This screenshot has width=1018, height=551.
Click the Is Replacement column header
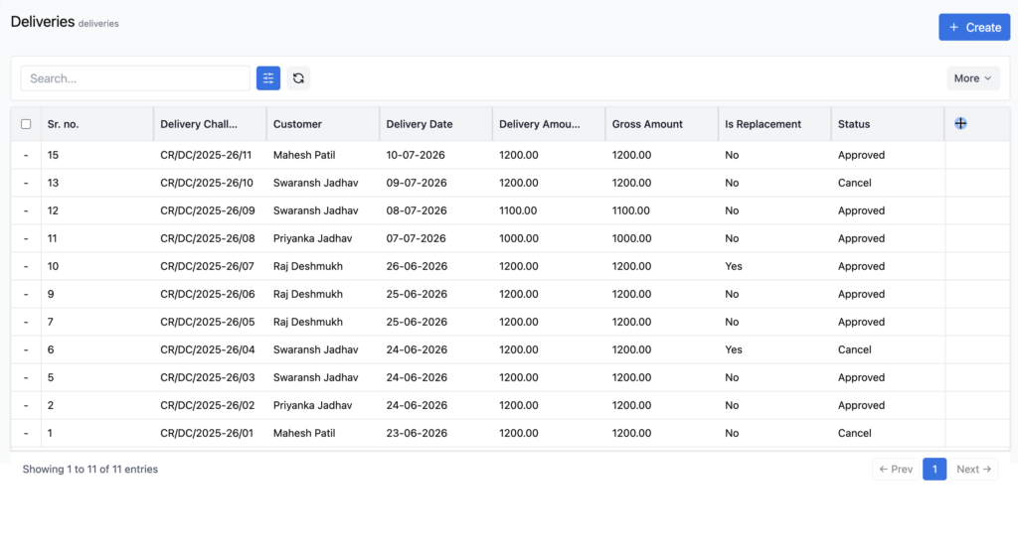point(763,124)
